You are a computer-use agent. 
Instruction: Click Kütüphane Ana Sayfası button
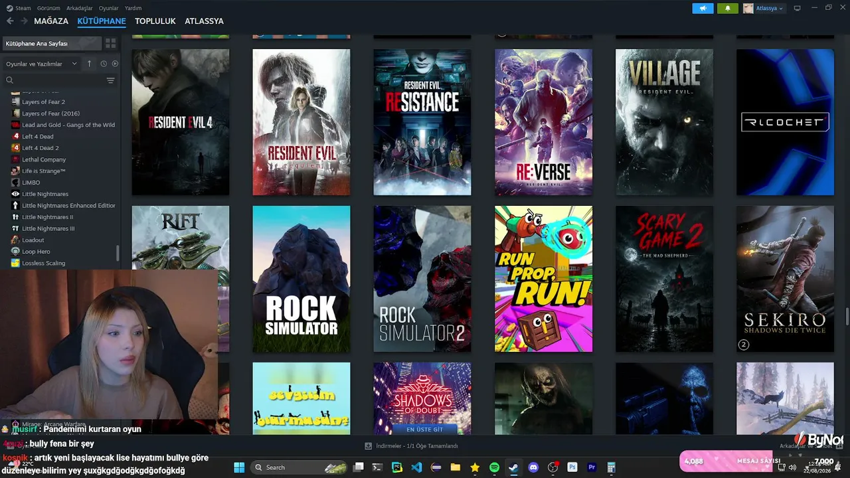(52, 43)
